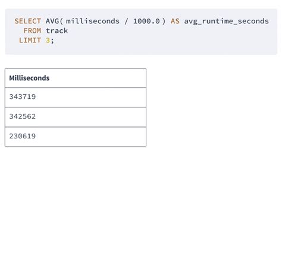
Task: Click the opening parenthesis after AVG
Action: click(61, 21)
